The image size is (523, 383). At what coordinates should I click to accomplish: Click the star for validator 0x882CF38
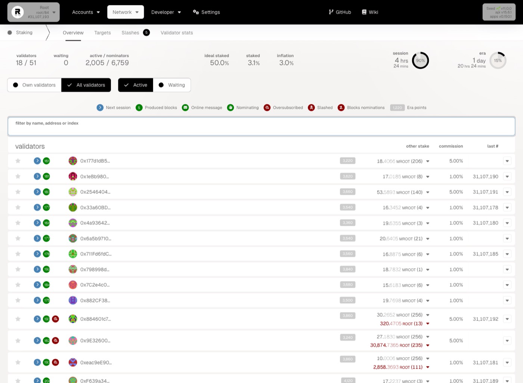coord(18,301)
